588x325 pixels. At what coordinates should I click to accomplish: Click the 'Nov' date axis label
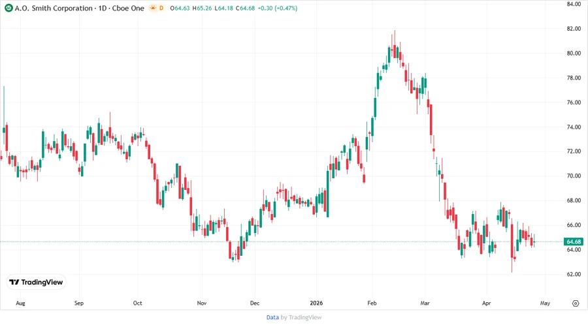[202, 303]
